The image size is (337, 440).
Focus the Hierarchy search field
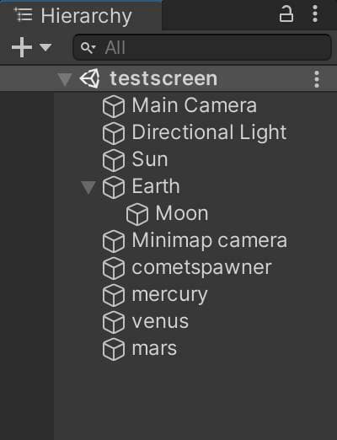pyautogui.click(x=202, y=47)
